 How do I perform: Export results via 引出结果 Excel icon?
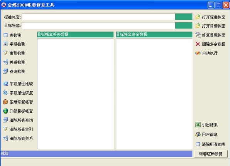198,125
